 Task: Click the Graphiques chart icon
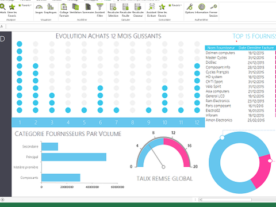click(50, 9)
